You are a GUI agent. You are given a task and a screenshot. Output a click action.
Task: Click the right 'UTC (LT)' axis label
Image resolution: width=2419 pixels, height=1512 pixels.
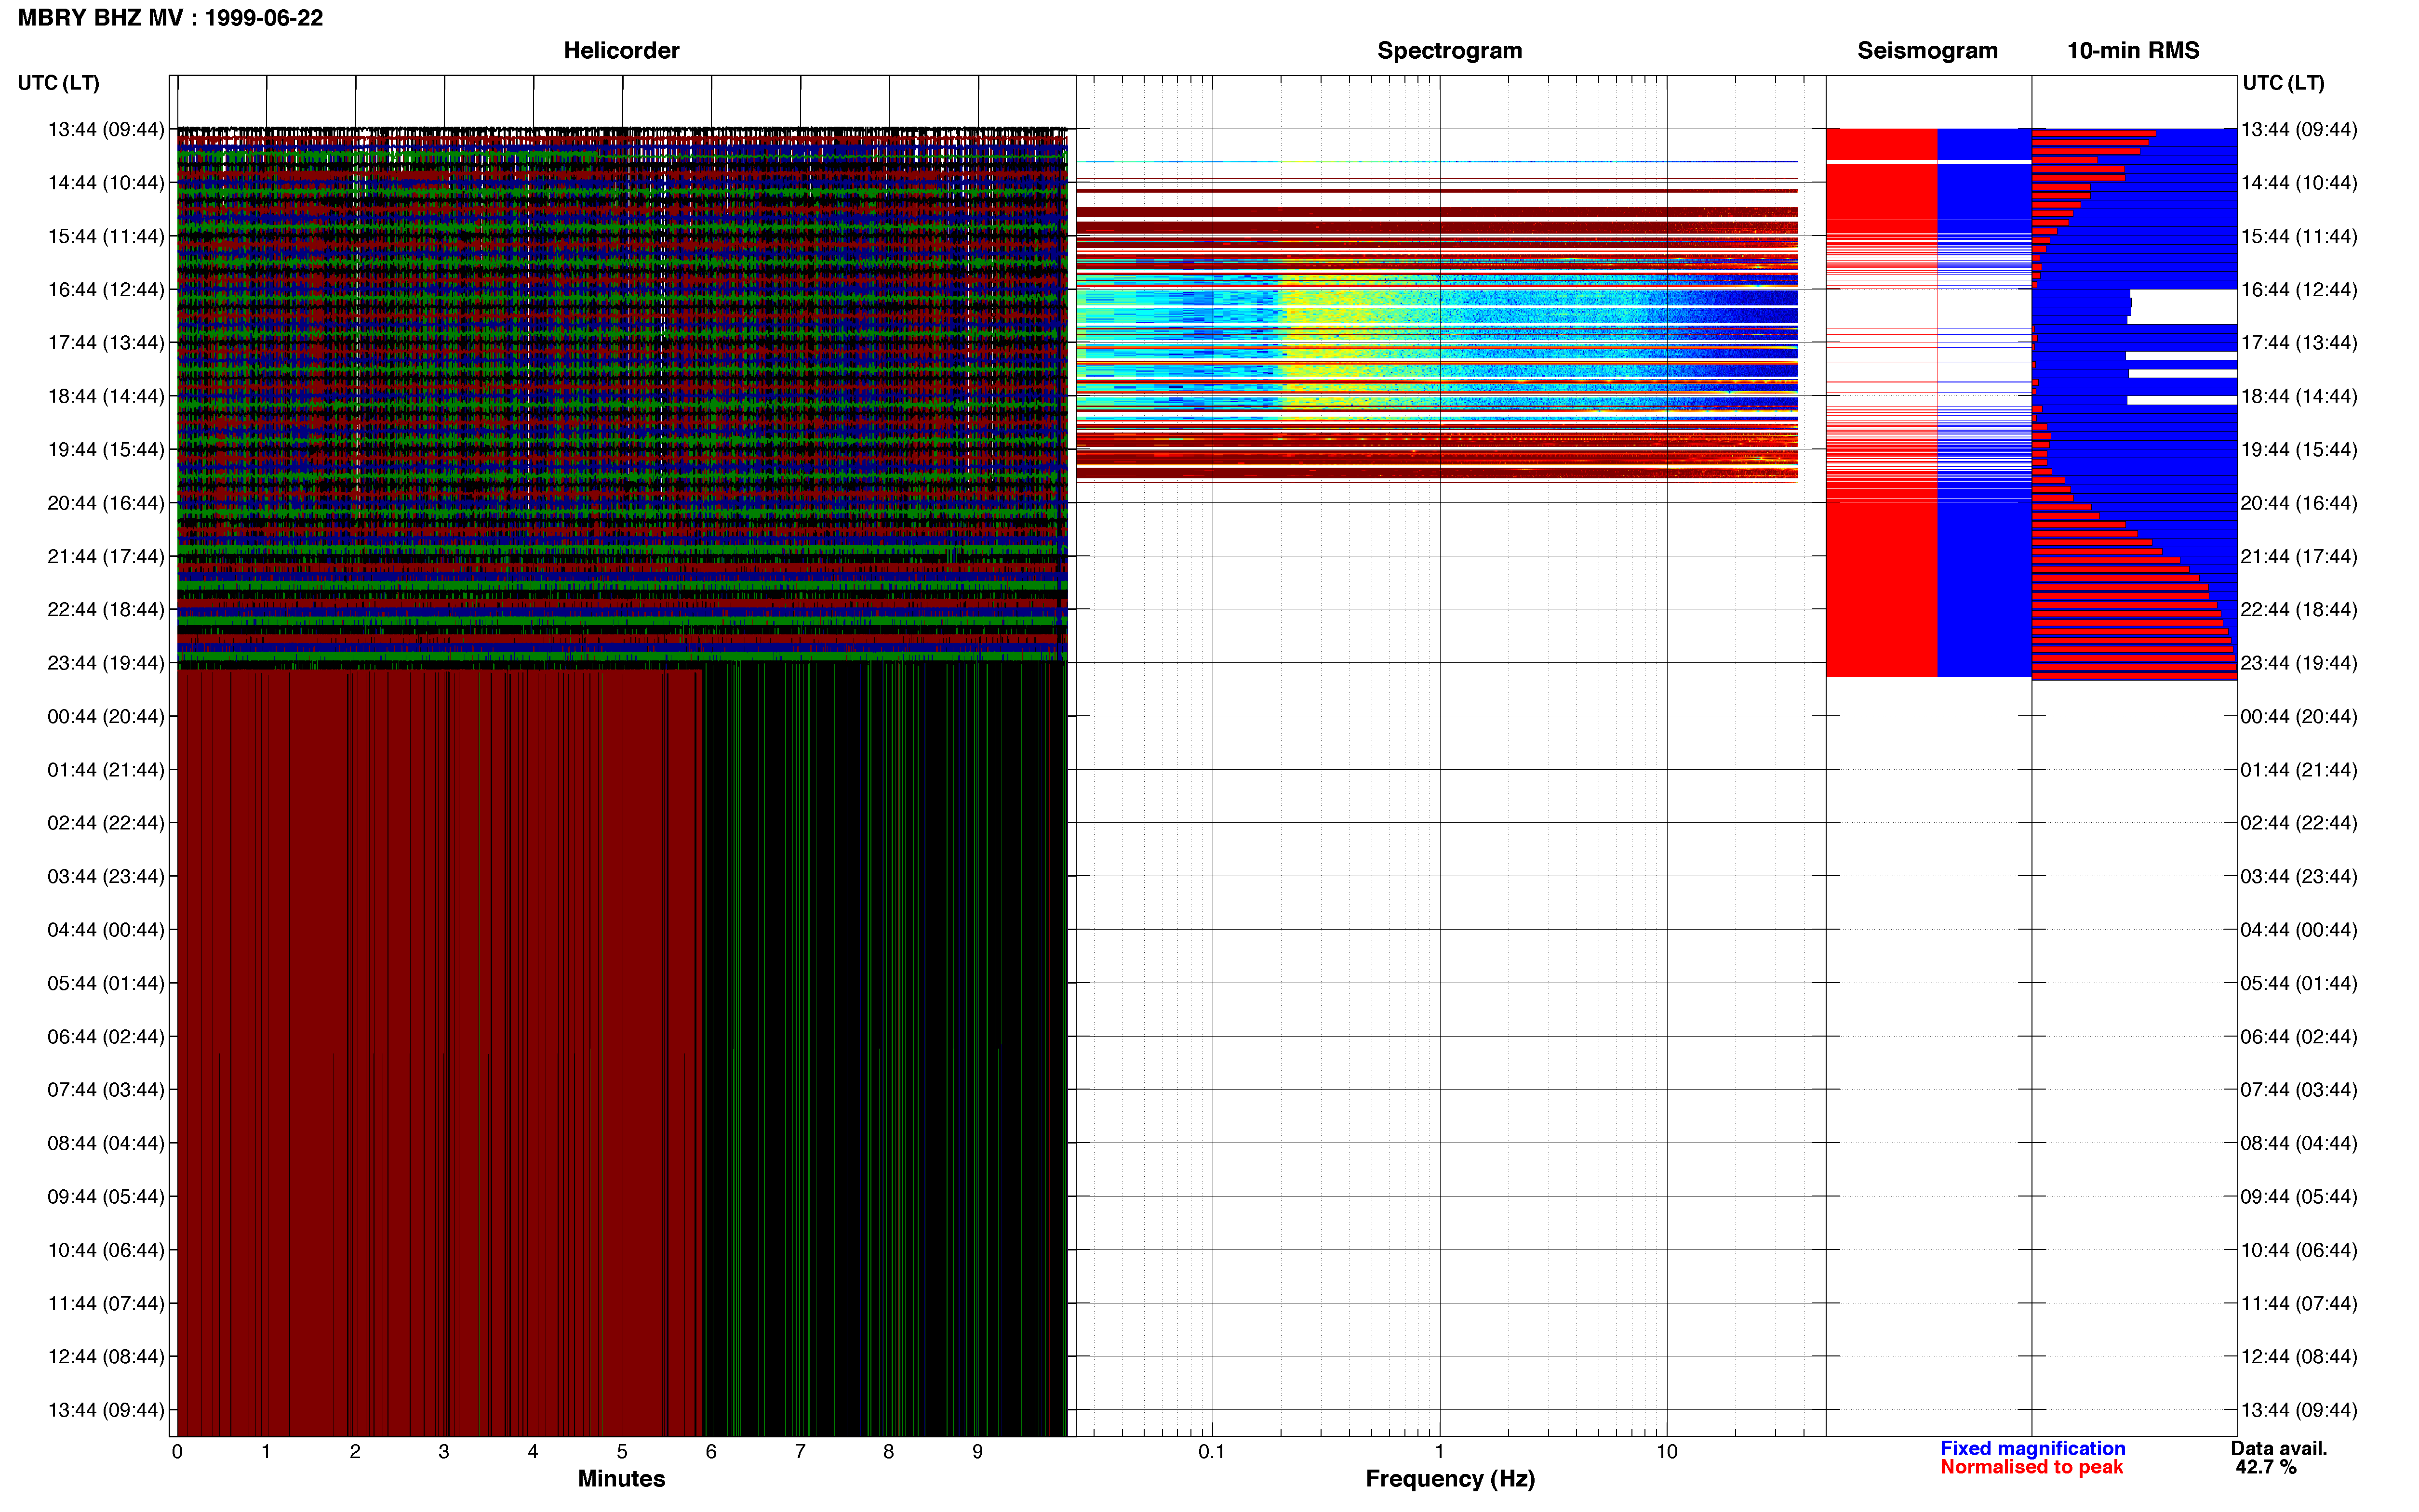coord(2283,83)
